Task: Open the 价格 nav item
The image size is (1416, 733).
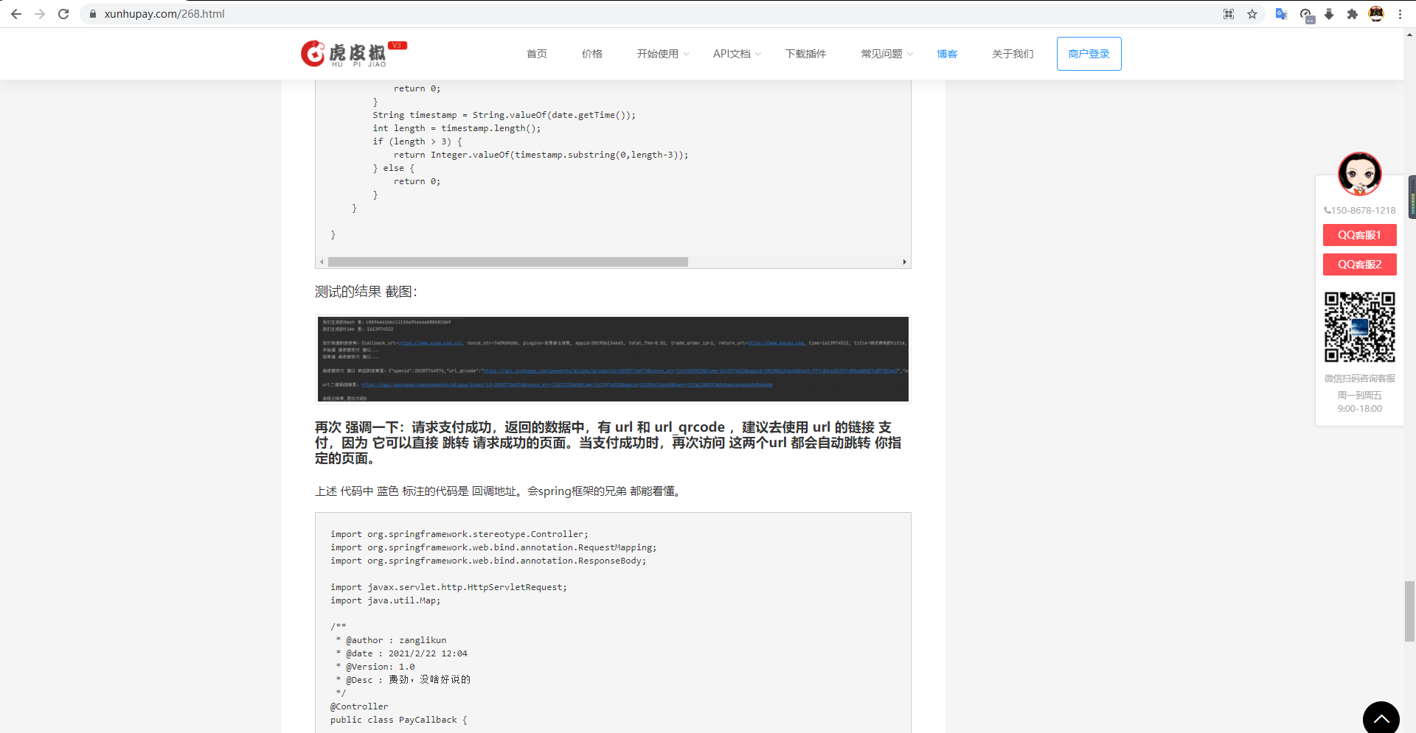Action: click(x=592, y=54)
